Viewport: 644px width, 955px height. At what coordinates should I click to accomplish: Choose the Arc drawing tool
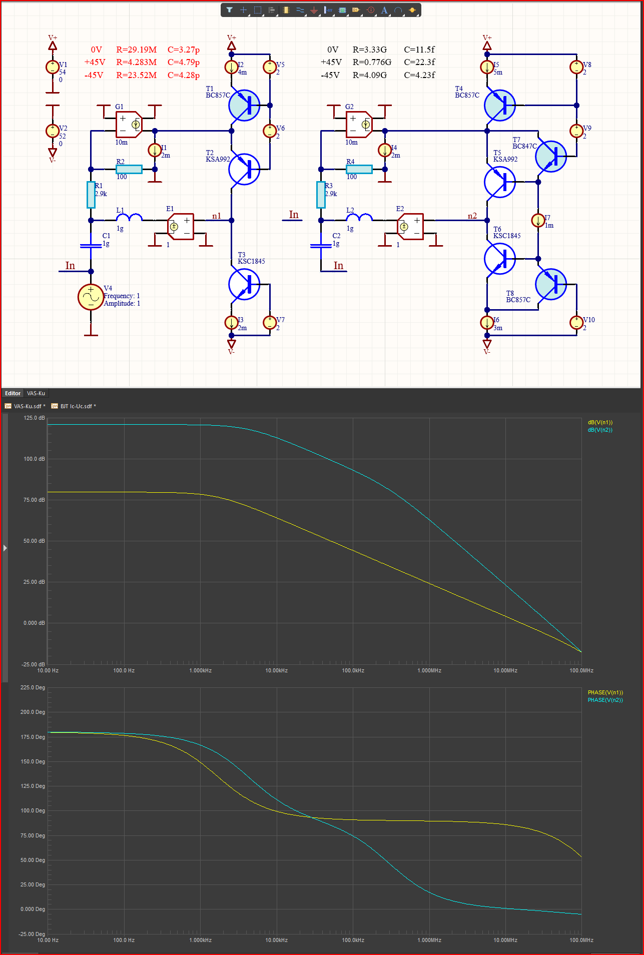398,10
